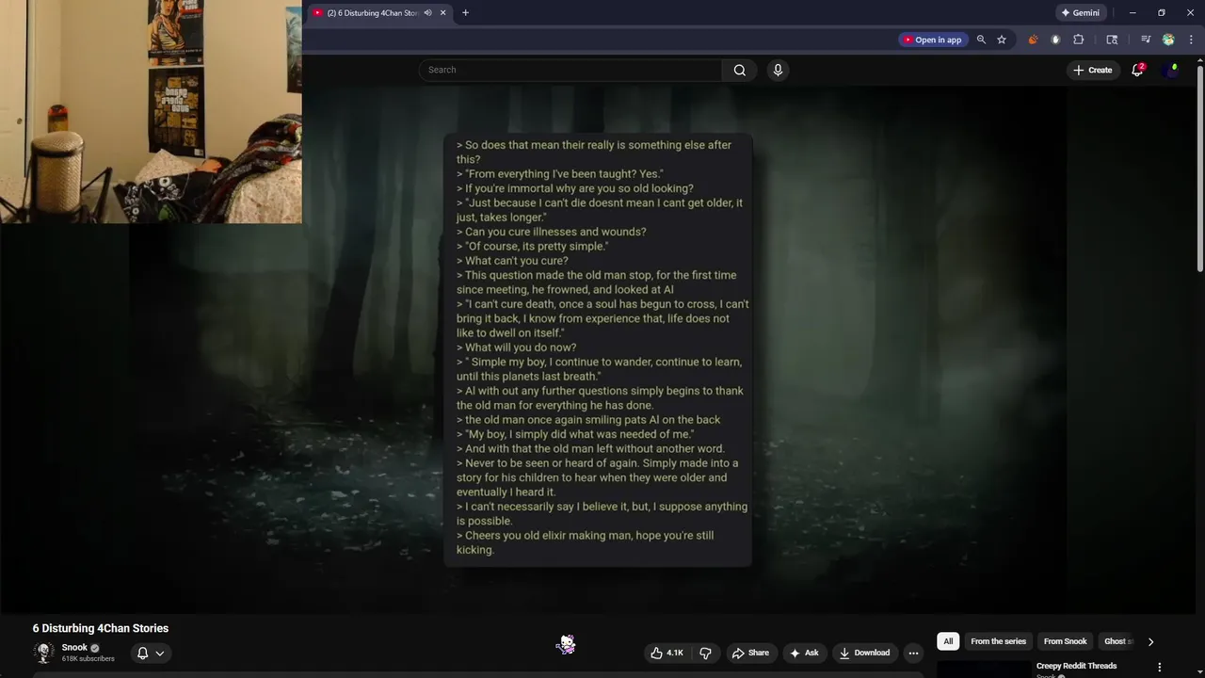Like the video with 4.1K likes
The image size is (1205, 678).
point(667,653)
